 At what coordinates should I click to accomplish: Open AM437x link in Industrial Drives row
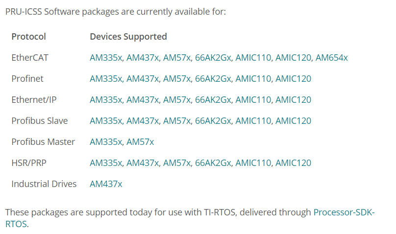106,184
